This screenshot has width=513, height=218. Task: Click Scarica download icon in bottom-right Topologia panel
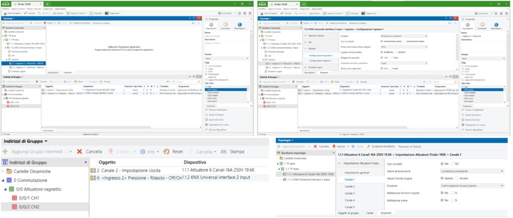334,146
